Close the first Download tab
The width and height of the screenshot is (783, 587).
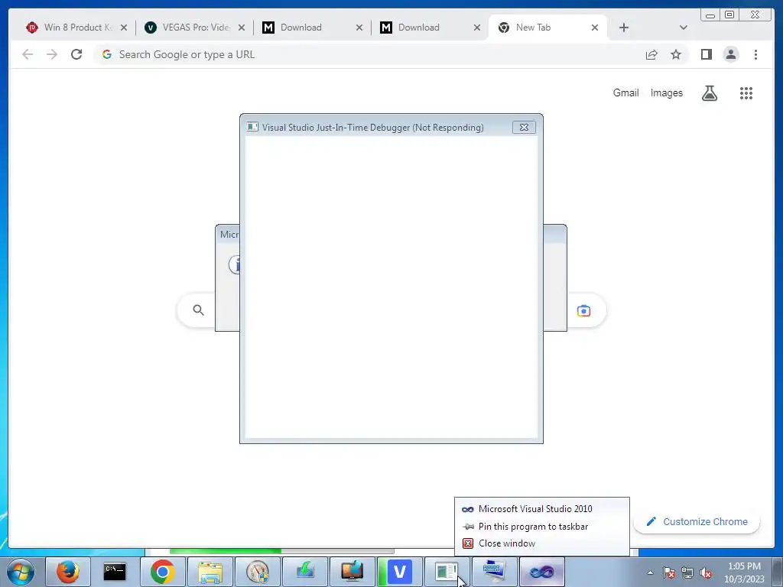point(359,28)
